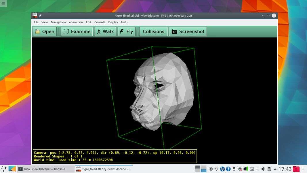Viewport: 307px width, 173px height.
Task: Click the Open file toolbar button
Action: tap(44, 31)
